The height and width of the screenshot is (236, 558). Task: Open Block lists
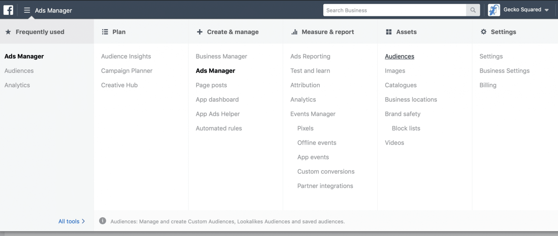(x=406, y=128)
